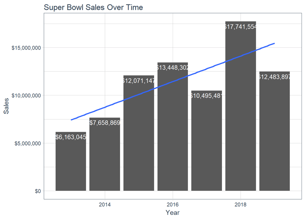
Task: Select the 2014 x-axis tick label
Action: [104, 205]
